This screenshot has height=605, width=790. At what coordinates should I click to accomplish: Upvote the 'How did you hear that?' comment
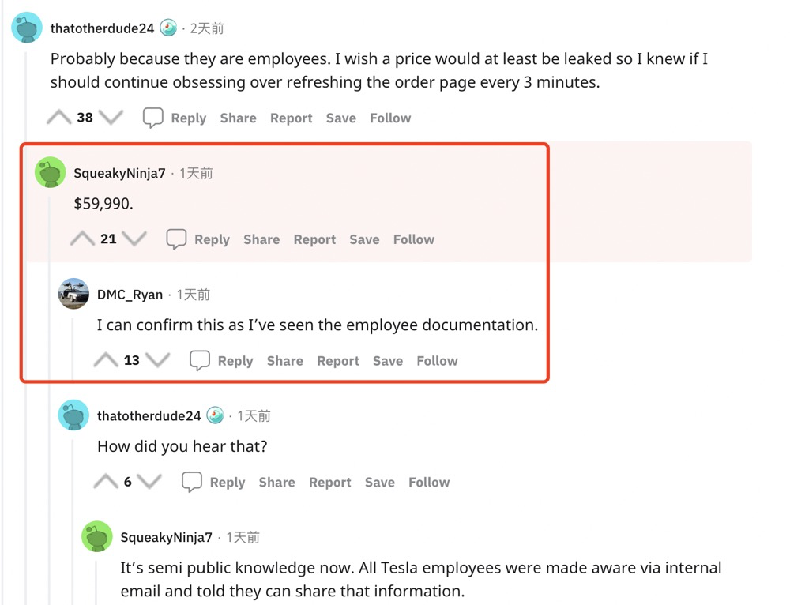[106, 482]
